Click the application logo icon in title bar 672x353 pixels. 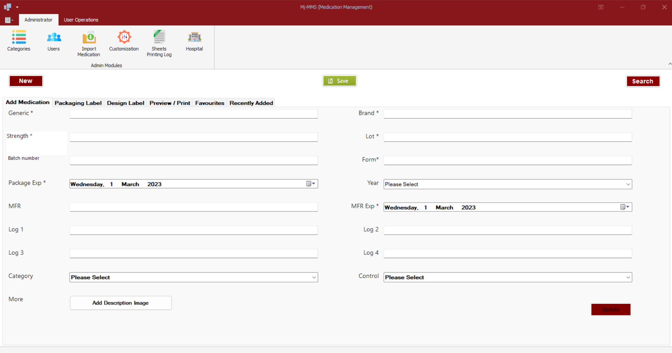7,7
